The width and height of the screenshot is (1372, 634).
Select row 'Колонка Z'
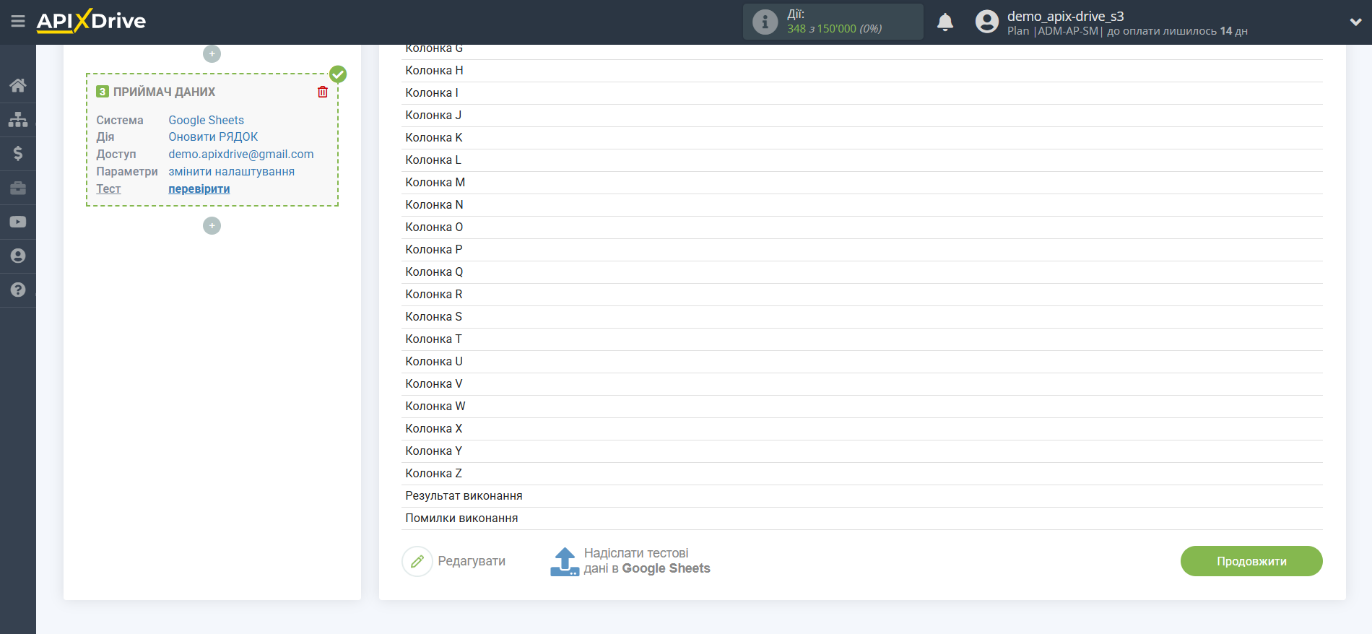point(862,474)
